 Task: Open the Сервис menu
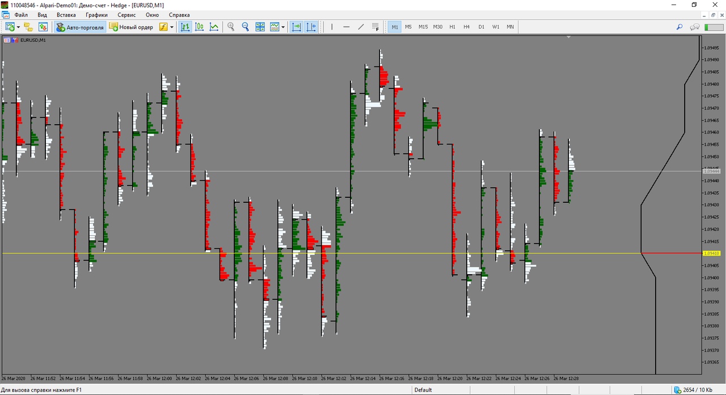point(126,15)
